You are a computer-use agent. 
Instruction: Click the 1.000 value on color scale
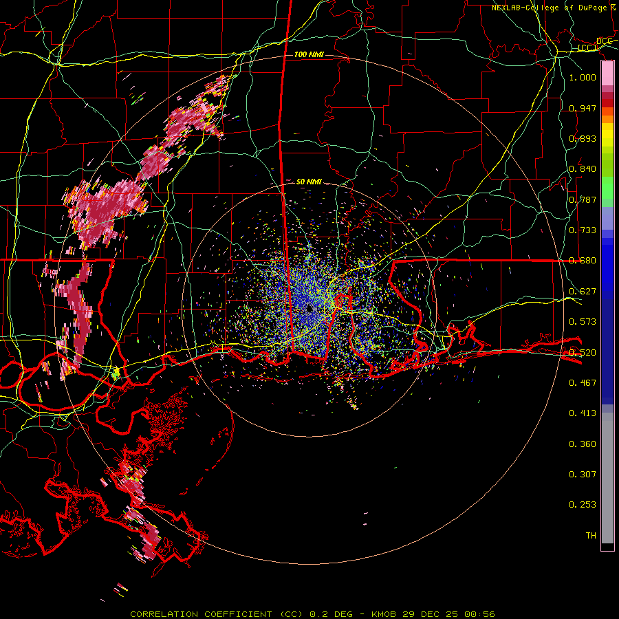point(583,77)
